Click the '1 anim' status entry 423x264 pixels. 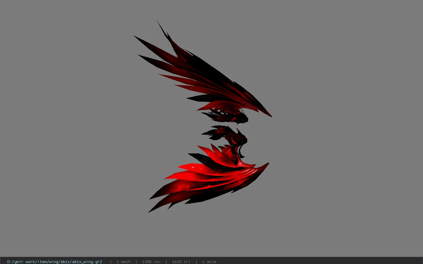coord(209,262)
